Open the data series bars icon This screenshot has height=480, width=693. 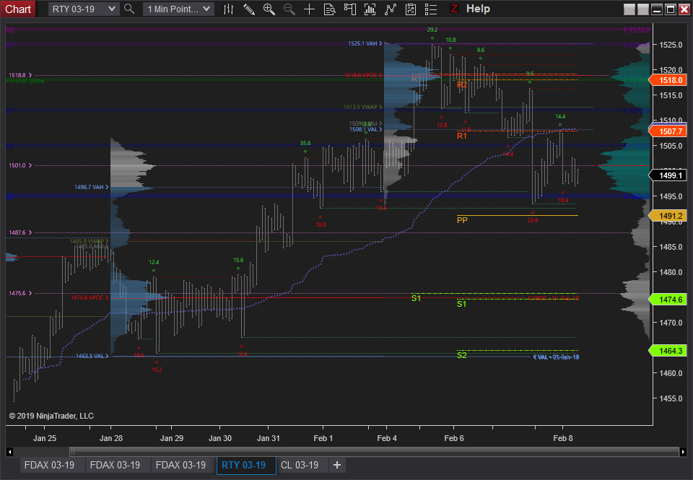click(x=370, y=9)
